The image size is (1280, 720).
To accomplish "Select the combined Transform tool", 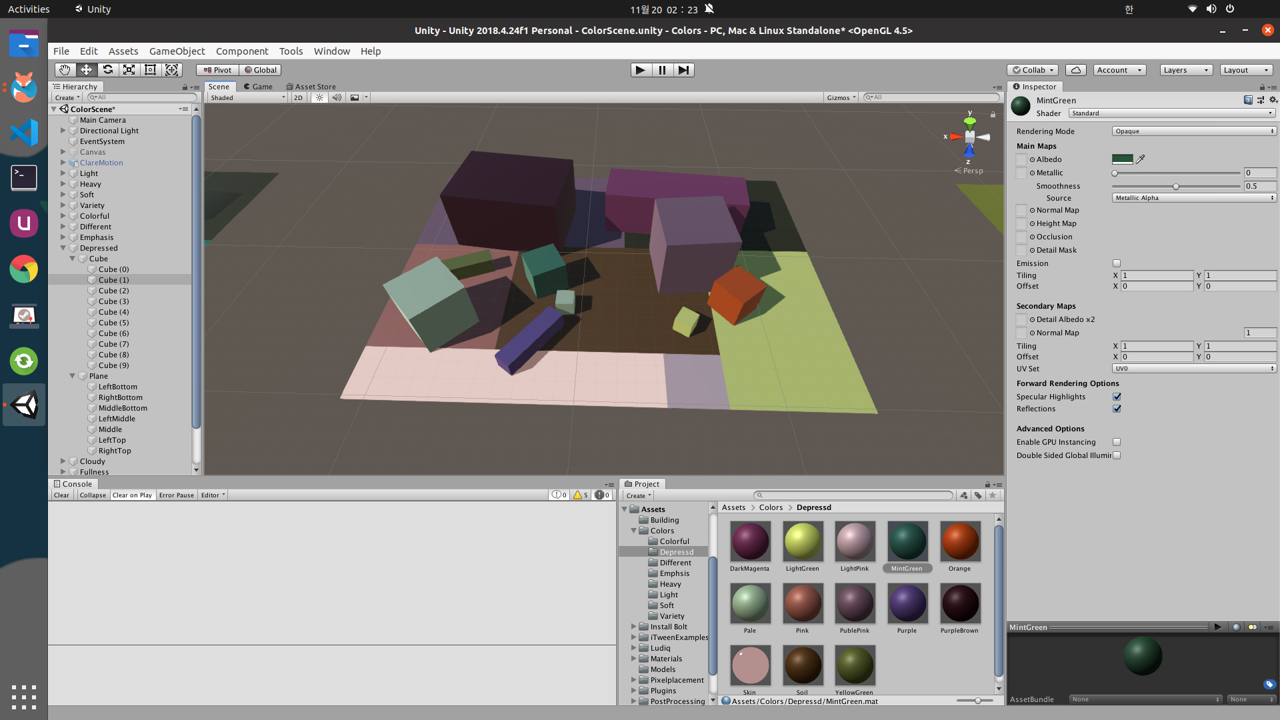I will 171,70.
